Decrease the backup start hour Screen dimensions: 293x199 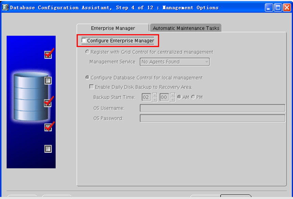[x=154, y=99]
